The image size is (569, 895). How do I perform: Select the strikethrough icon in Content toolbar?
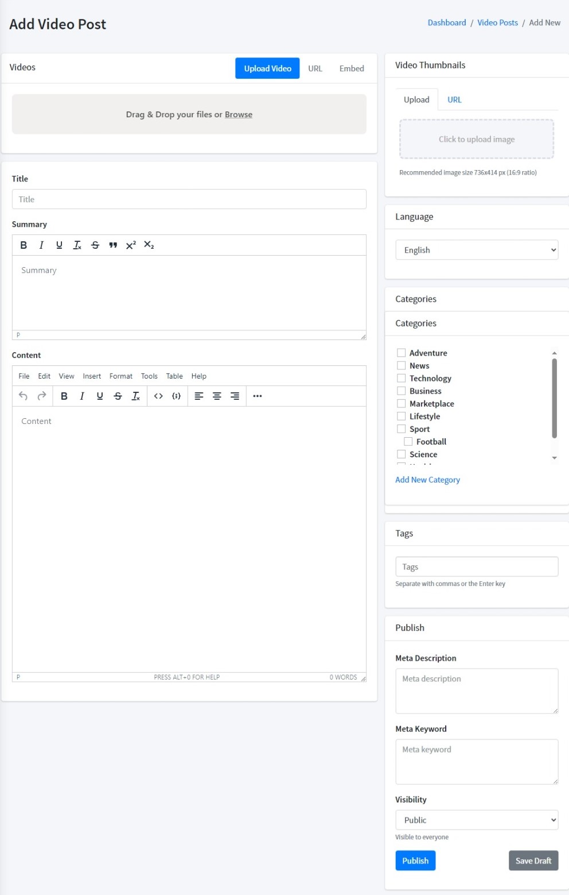(118, 396)
